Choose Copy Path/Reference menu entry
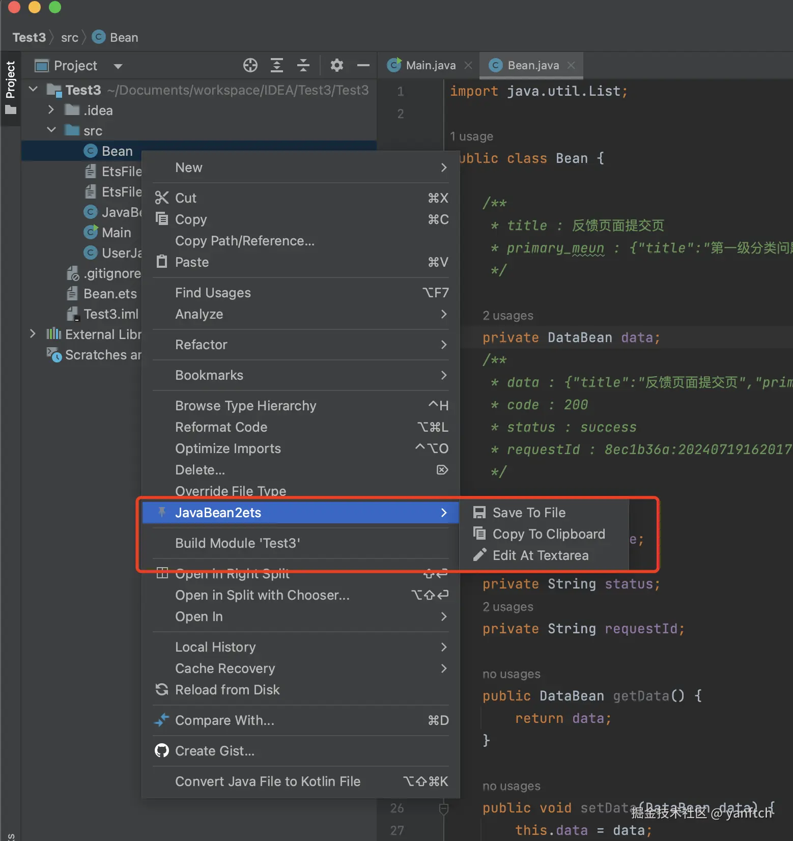This screenshot has width=793, height=841. coord(301,241)
